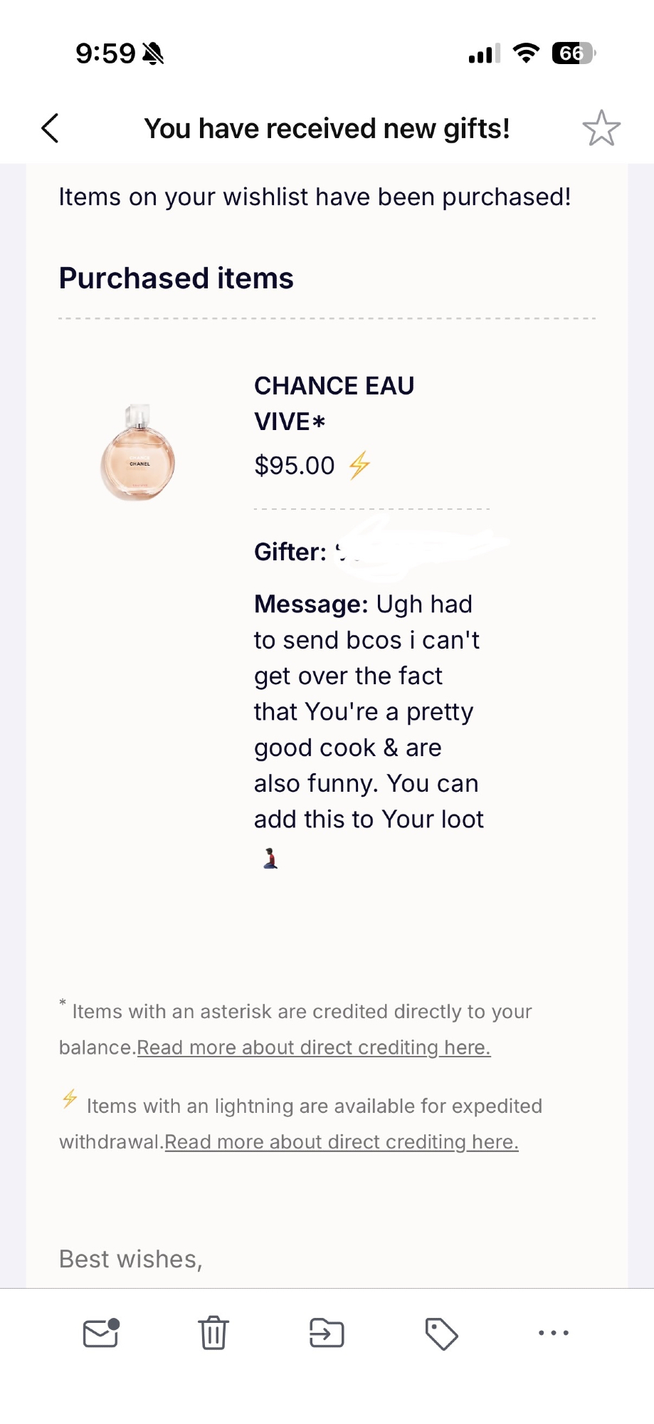
Task: Tap the Wi-Fi icon in status bar
Action: [x=526, y=53]
